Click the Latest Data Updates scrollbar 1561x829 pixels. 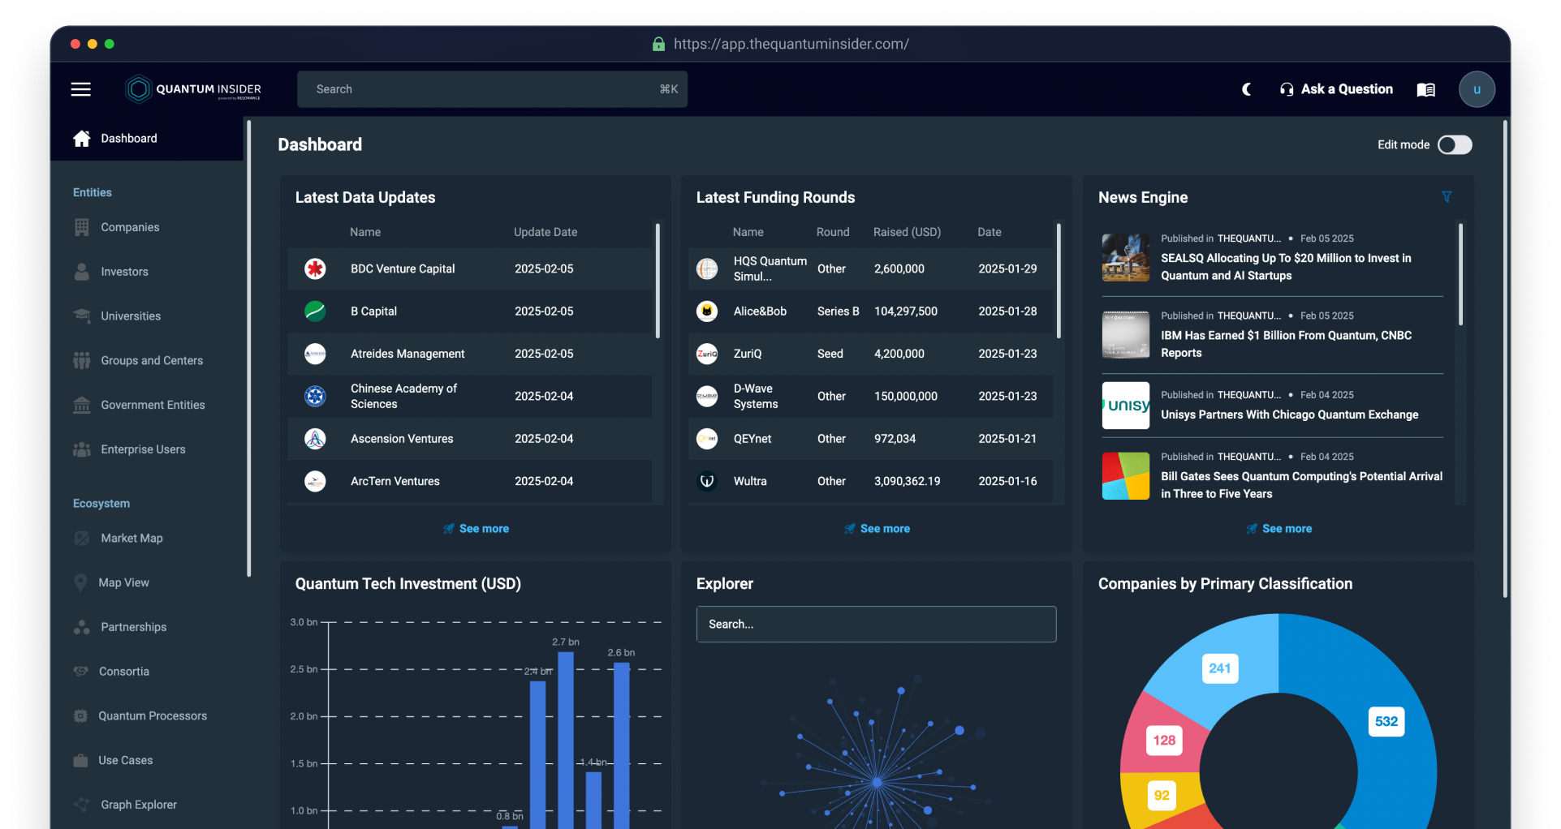(x=657, y=281)
